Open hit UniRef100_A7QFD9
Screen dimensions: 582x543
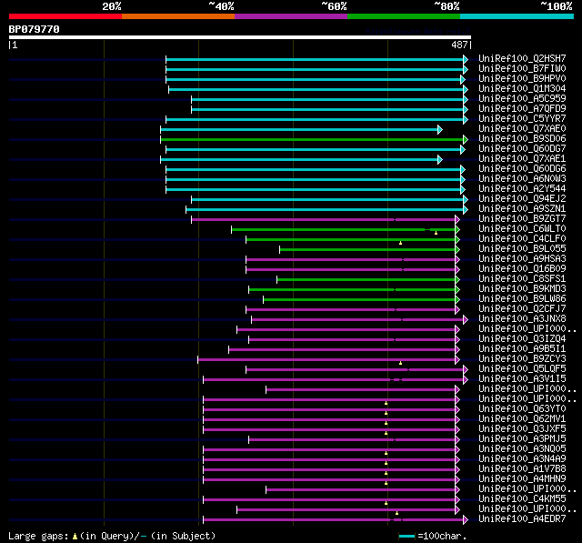(522, 109)
